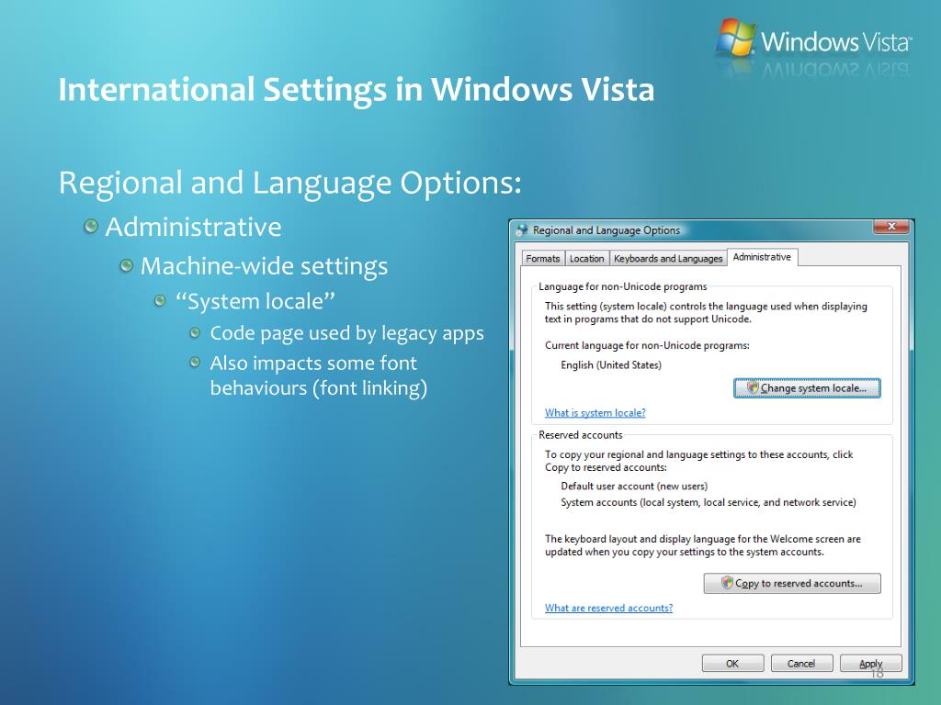The width and height of the screenshot is (941, 705).
Task: Click 'Regional and Language Options:' slide heading
Action: click(289, 183)
